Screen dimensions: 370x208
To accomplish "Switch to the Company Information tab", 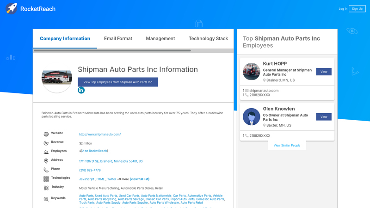I will [x=65, y=38].
